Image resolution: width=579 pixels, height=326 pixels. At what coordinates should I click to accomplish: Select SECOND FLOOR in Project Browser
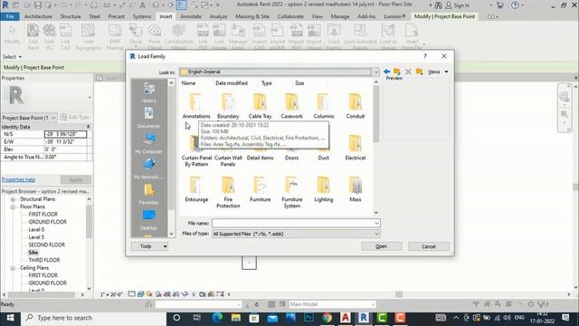coord(46,244)
